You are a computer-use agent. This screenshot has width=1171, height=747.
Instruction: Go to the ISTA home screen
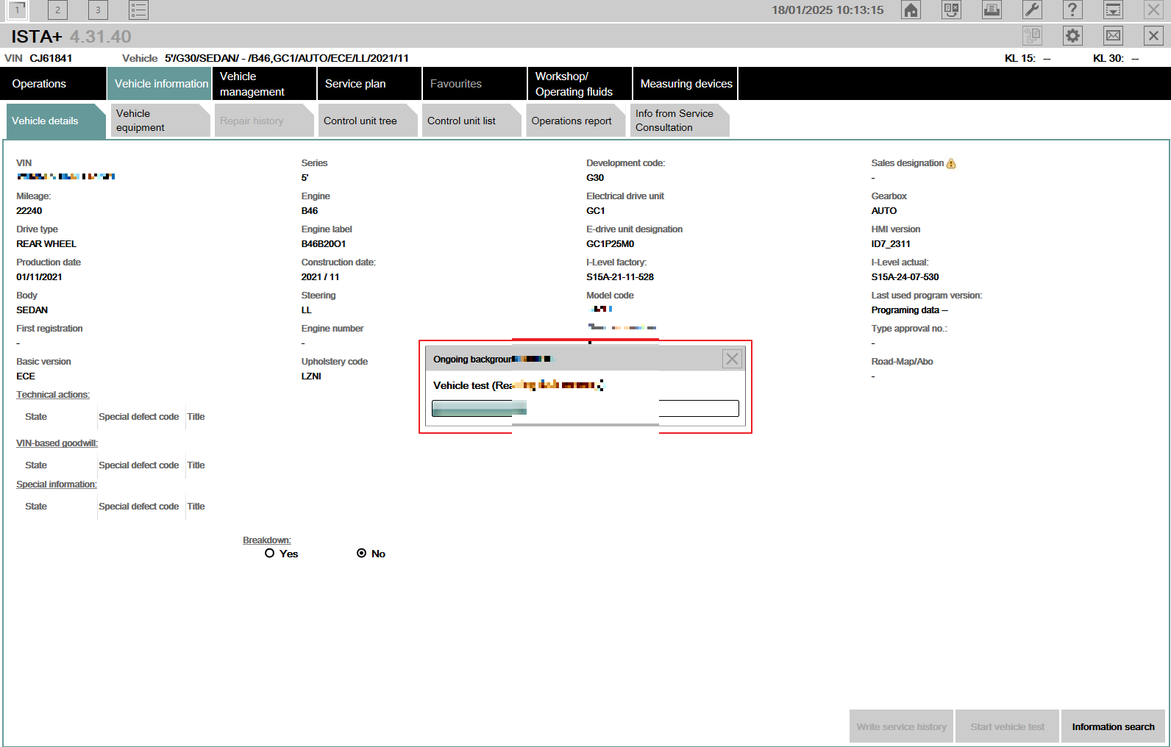click(911, 10)
